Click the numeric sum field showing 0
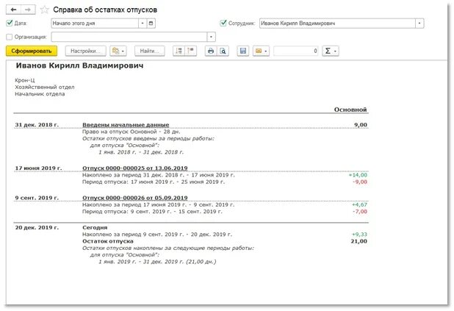454x311 pixels. point(296,51)
